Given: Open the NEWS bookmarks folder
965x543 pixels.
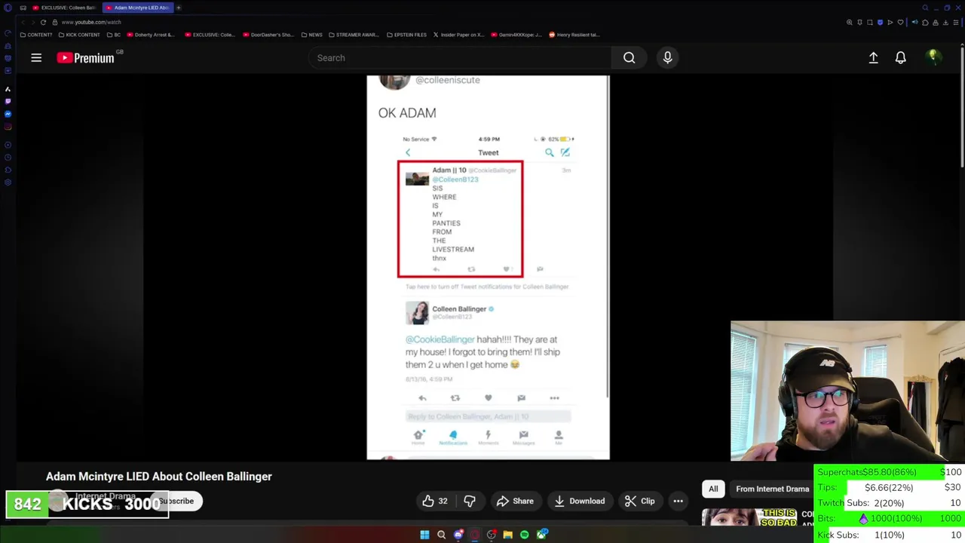Looking at the screenshot, I should pos(311,35).
